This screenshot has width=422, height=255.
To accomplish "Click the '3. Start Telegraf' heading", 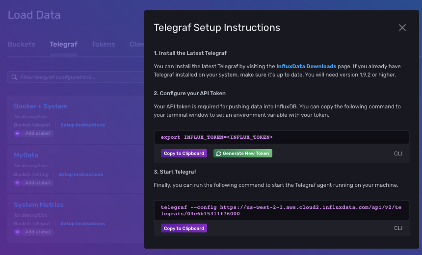I will point(175,172).
